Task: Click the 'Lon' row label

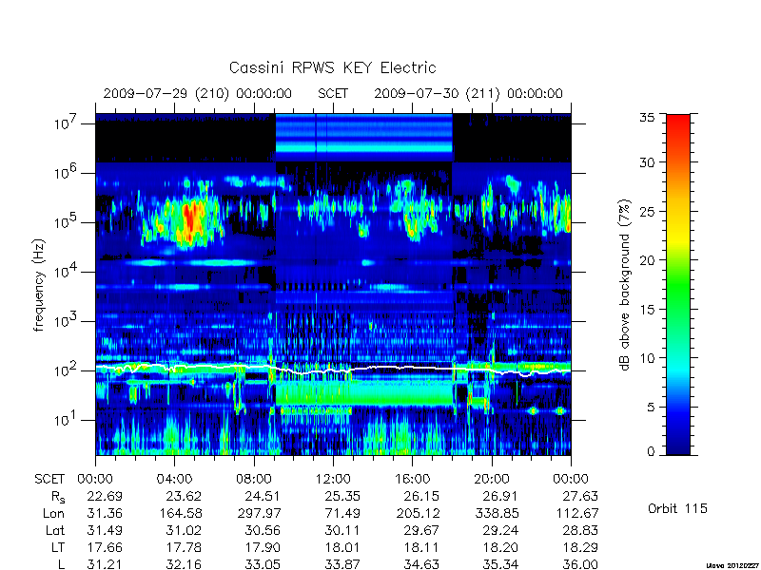Action: click(54, 513)
